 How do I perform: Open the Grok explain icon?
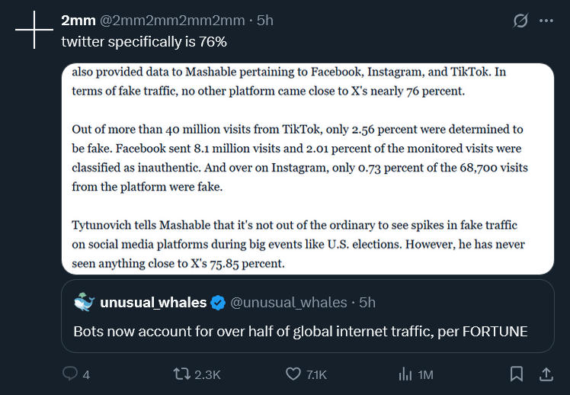(520, 21)
